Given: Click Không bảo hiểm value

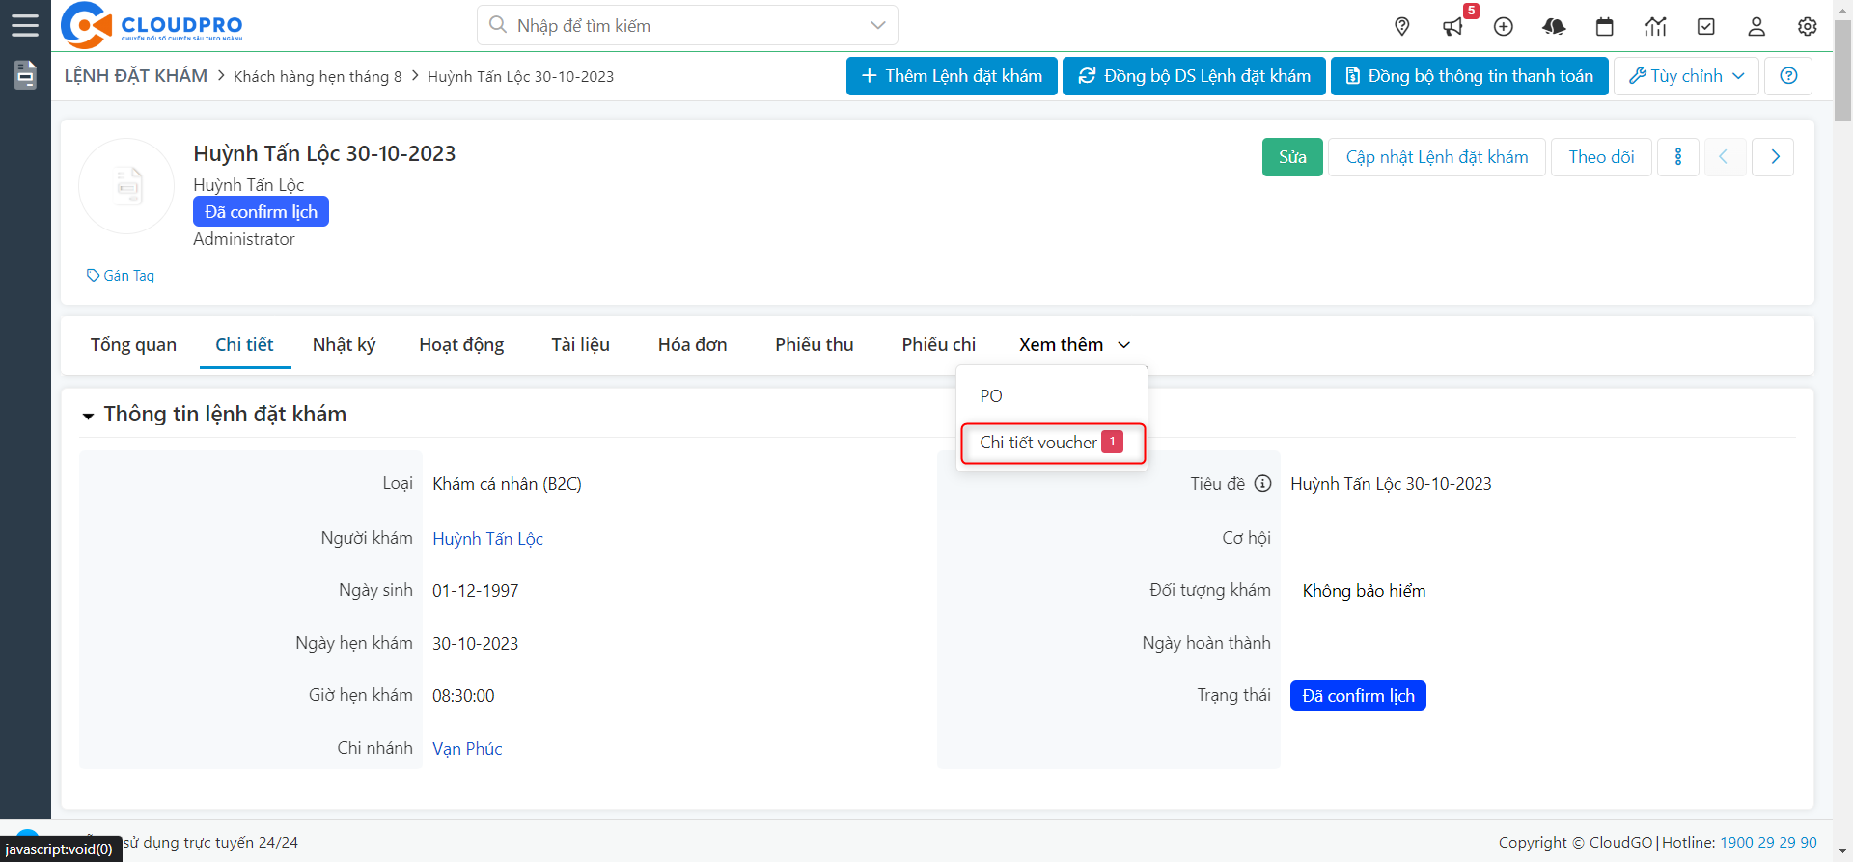Looking at the screenshot, I should 1364,591.
